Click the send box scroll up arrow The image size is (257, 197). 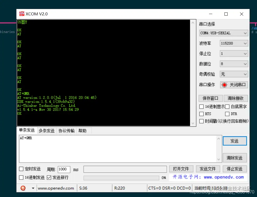pos(219,139)
